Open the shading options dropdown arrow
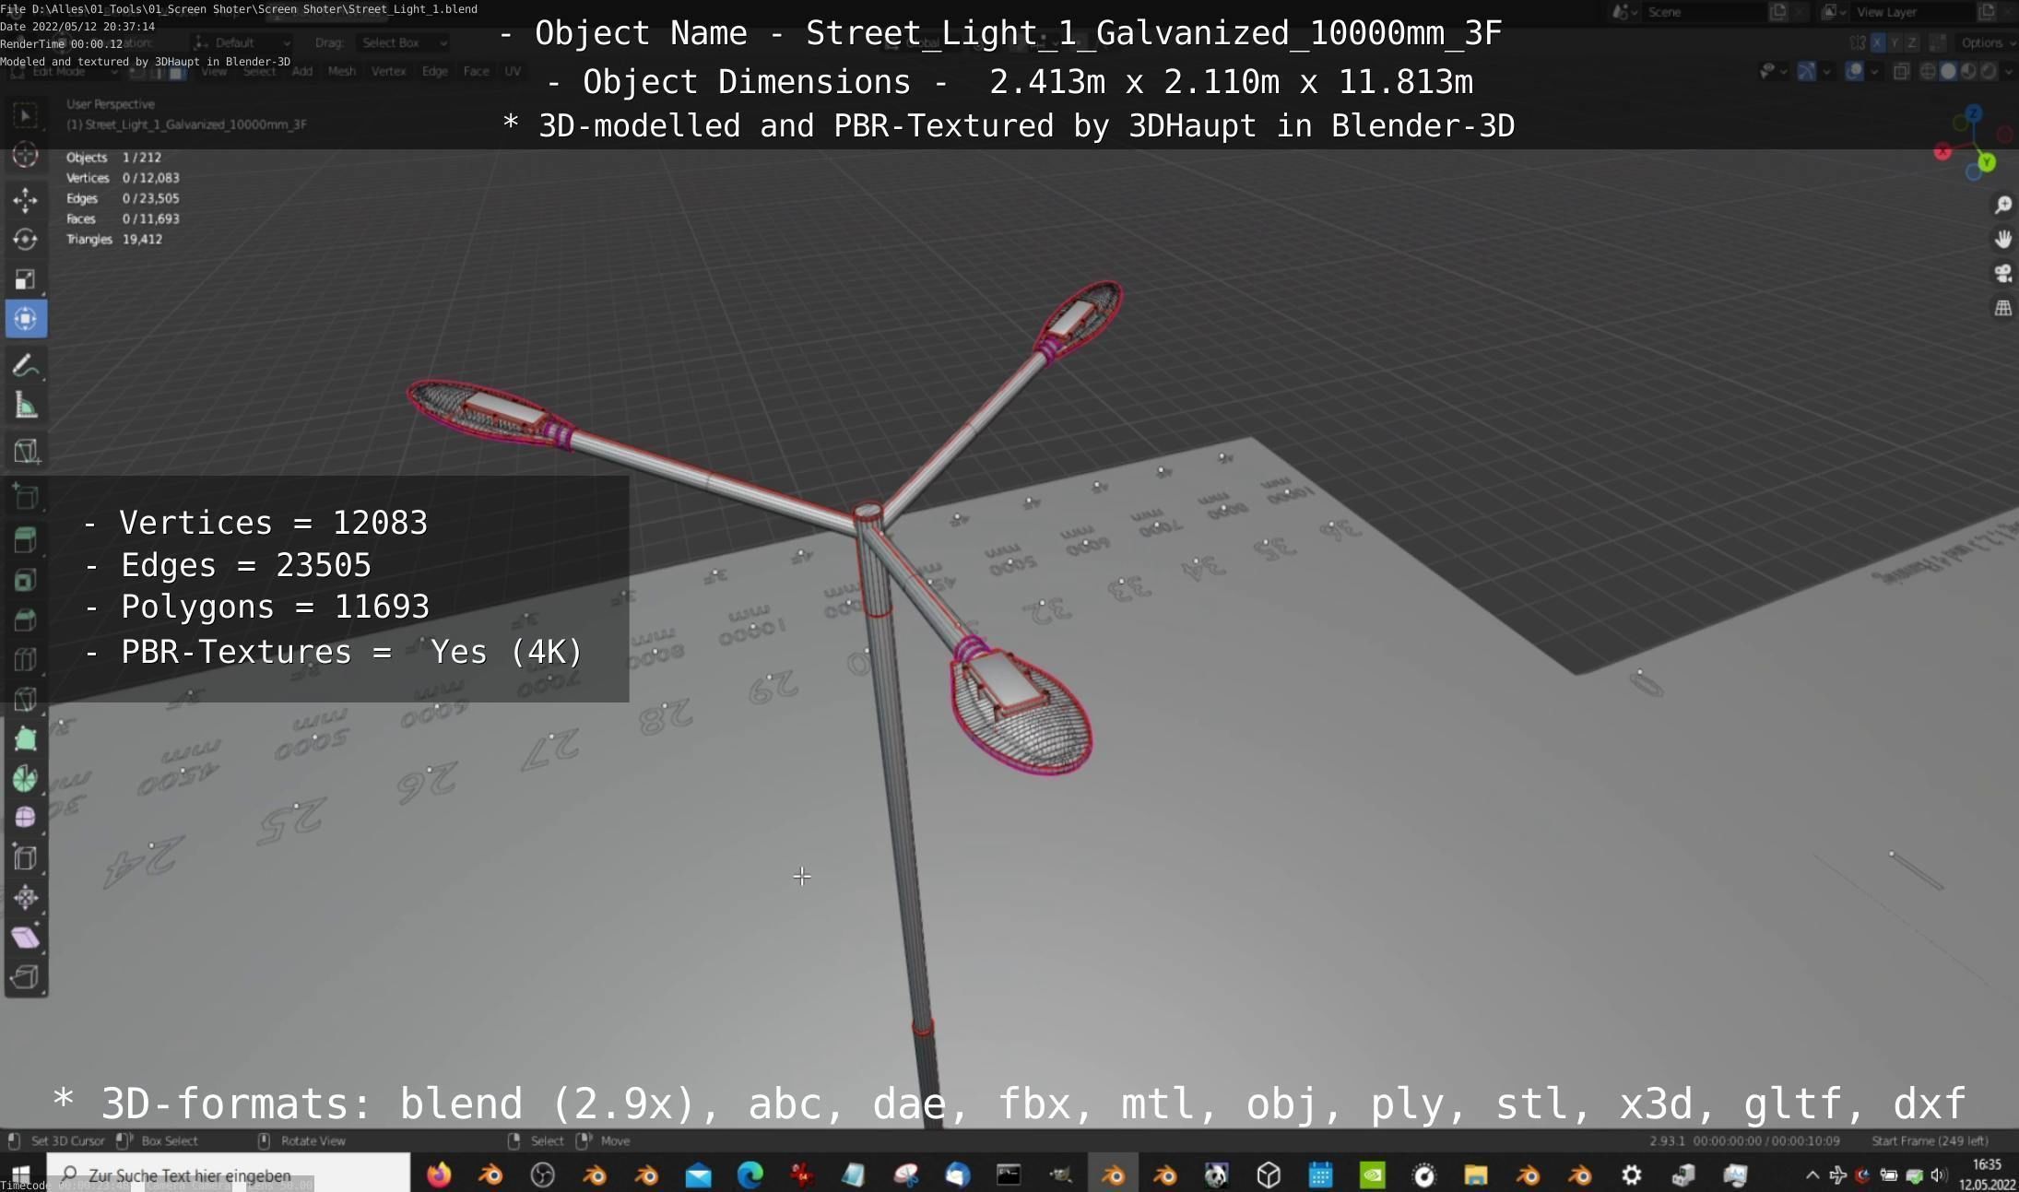Screen dimensions: 2019x1192 2010,72
